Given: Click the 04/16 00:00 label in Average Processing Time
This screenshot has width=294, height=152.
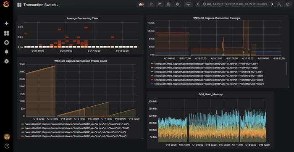Looking at the screenshot, I should (66, 51).
